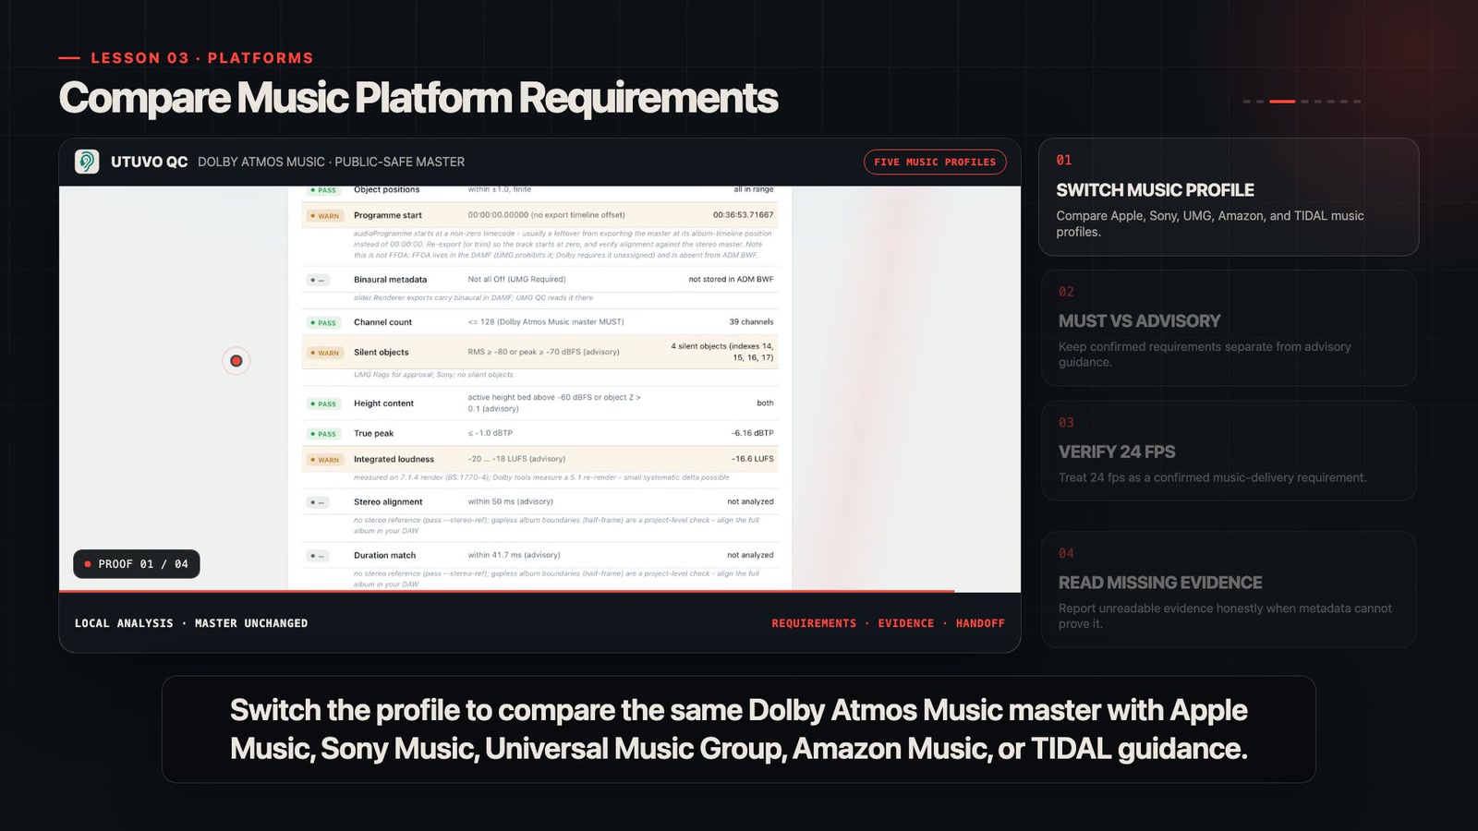Screen dimensions: 1478x831
Task: Click the 'within 50 ms (advisory)' requirement
Action: pos(510,502)
